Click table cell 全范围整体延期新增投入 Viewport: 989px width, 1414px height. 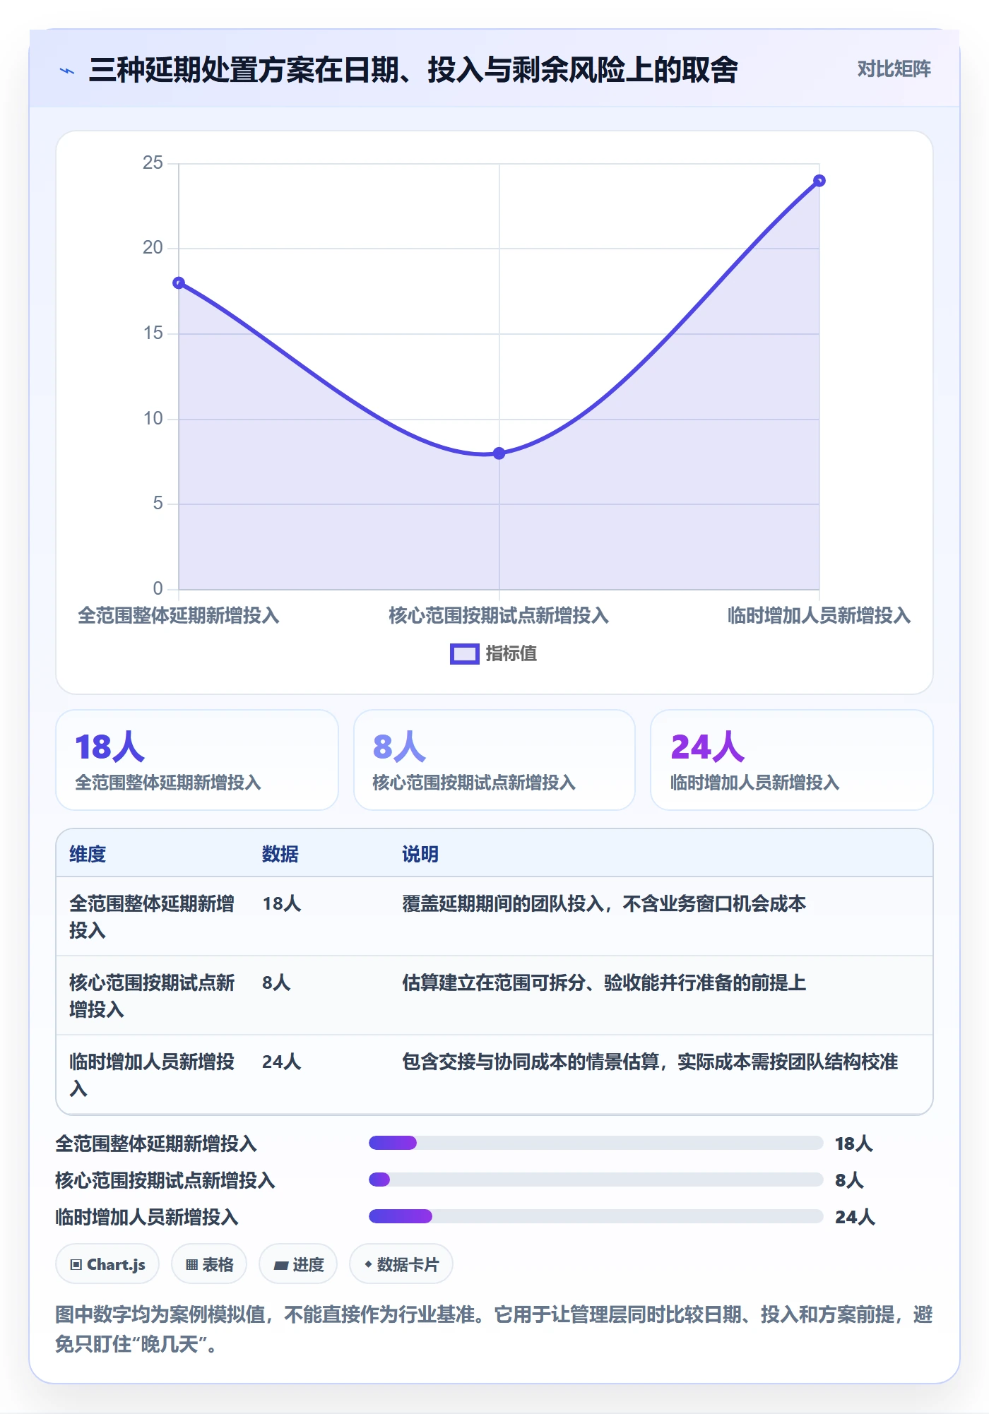click(x=152, y=917)
